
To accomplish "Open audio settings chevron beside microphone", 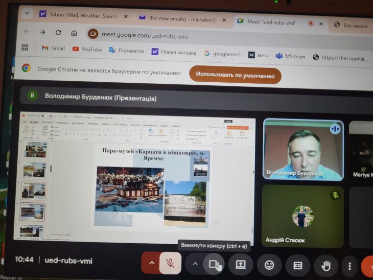I will pyautogui.click(x=151, y=263).
